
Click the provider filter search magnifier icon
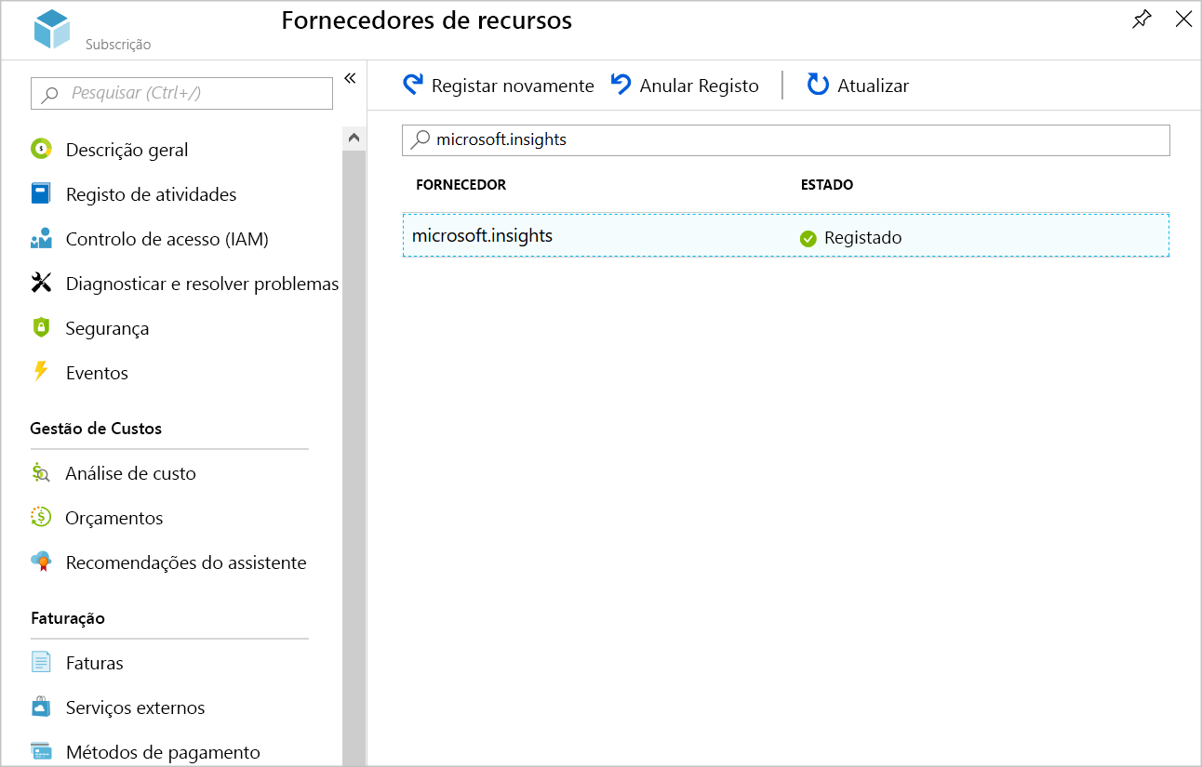[421, 139]
